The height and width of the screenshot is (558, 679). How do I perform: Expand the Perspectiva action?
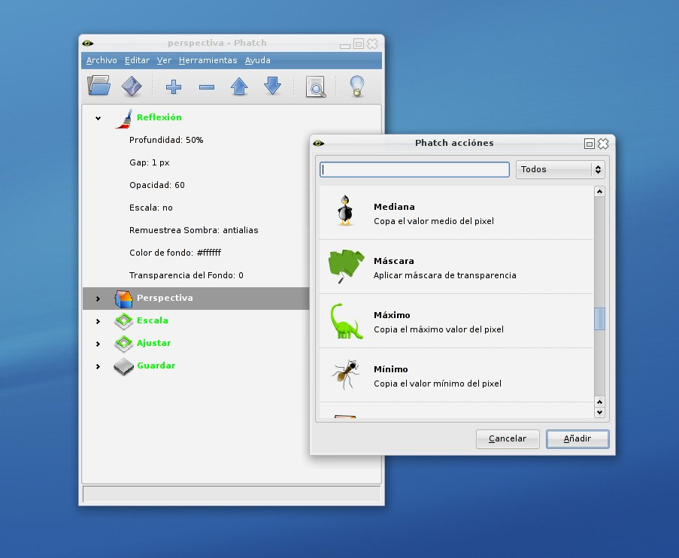coord(99,299)
